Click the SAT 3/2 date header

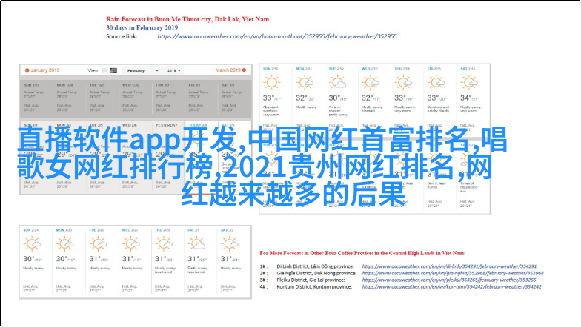click(227, 230)
